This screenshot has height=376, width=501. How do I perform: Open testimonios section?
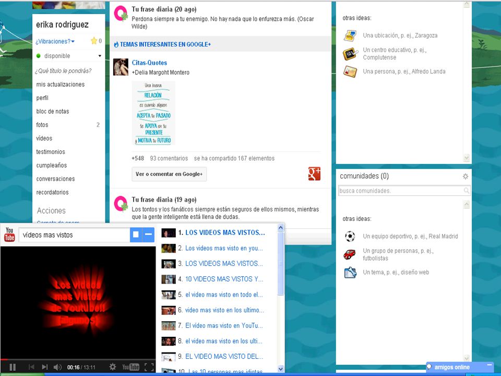tap(51, 151)
